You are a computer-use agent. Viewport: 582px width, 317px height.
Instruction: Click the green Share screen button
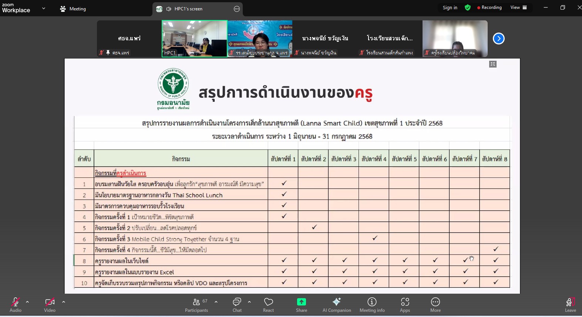pos(301,305)
